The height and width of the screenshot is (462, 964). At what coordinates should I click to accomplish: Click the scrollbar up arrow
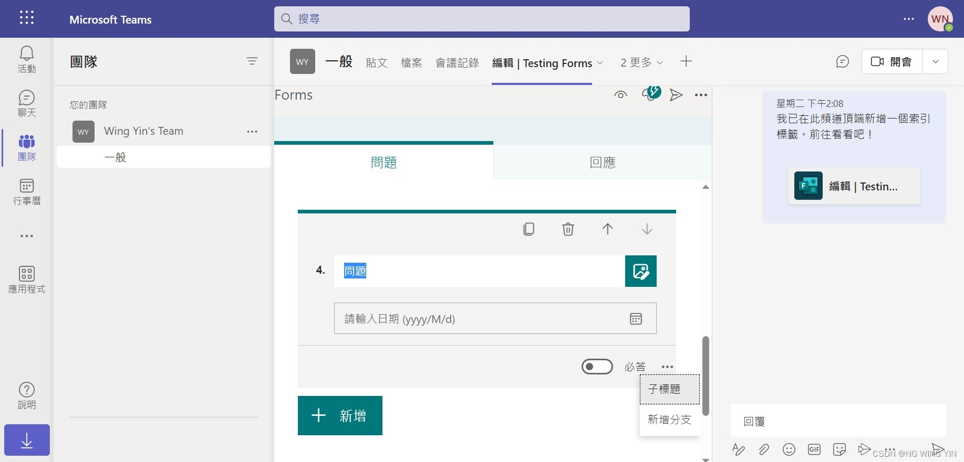pos(706,187)
